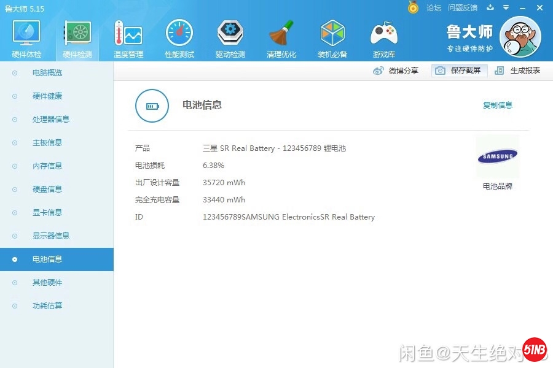
Task: Select 功耗估算 sidebar entry
Action: [x=47, y=306]
